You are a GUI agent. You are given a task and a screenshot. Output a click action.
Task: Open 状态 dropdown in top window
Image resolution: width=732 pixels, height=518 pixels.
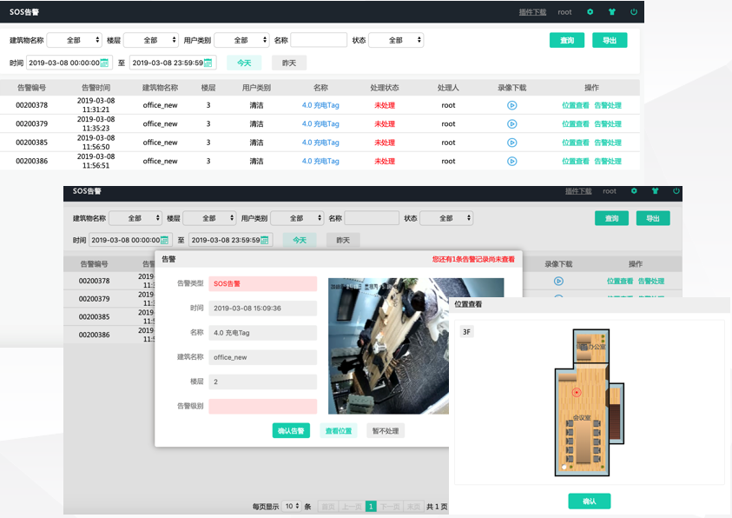[x=396, y=40]
